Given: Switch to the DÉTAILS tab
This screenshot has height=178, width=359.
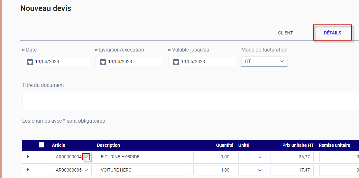Looking at the screenshot, I should 332,33.
